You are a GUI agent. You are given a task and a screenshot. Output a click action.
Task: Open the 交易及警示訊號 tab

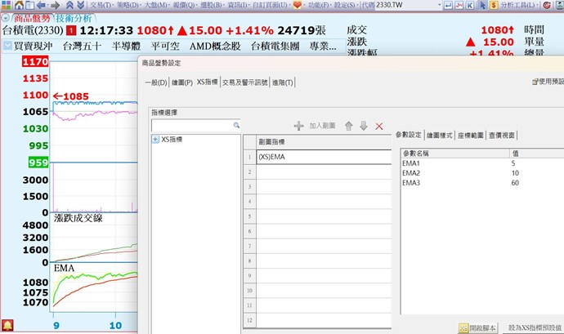246,82
